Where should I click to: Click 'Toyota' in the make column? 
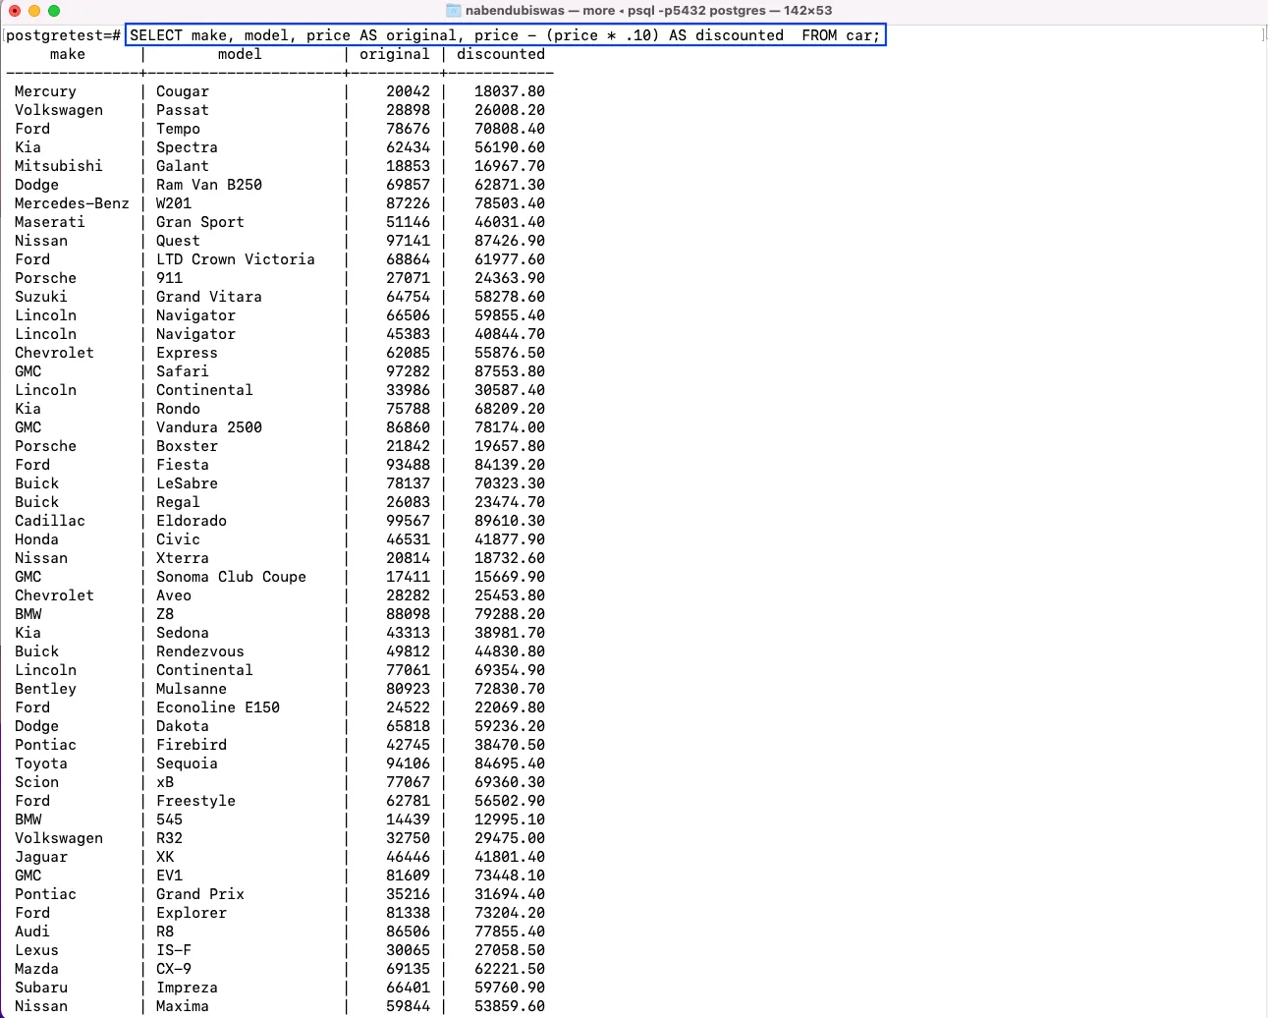41,763
